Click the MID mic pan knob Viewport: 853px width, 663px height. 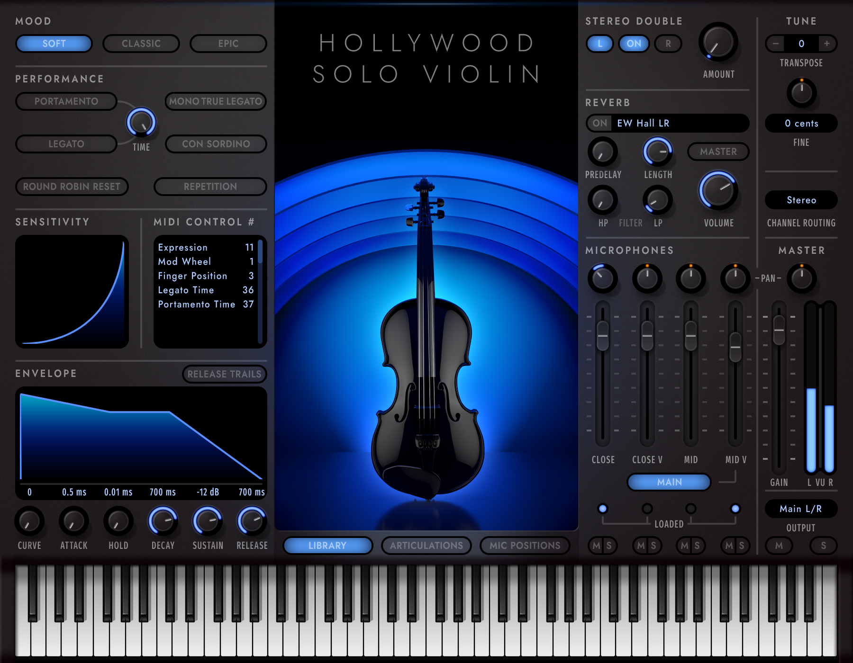[691, 278]
